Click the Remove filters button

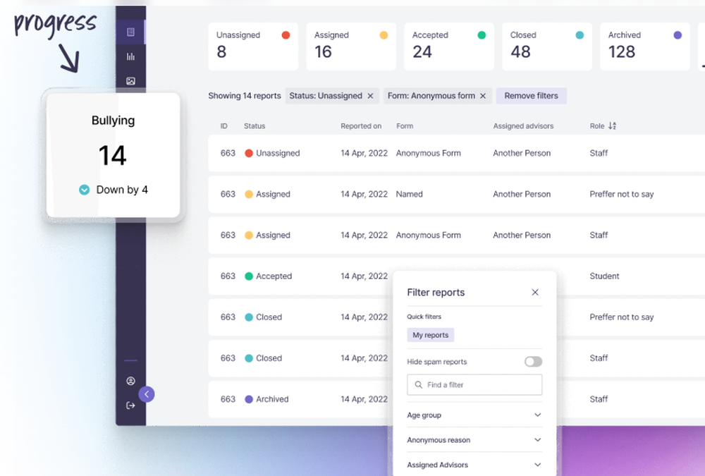tap(531, 95)
